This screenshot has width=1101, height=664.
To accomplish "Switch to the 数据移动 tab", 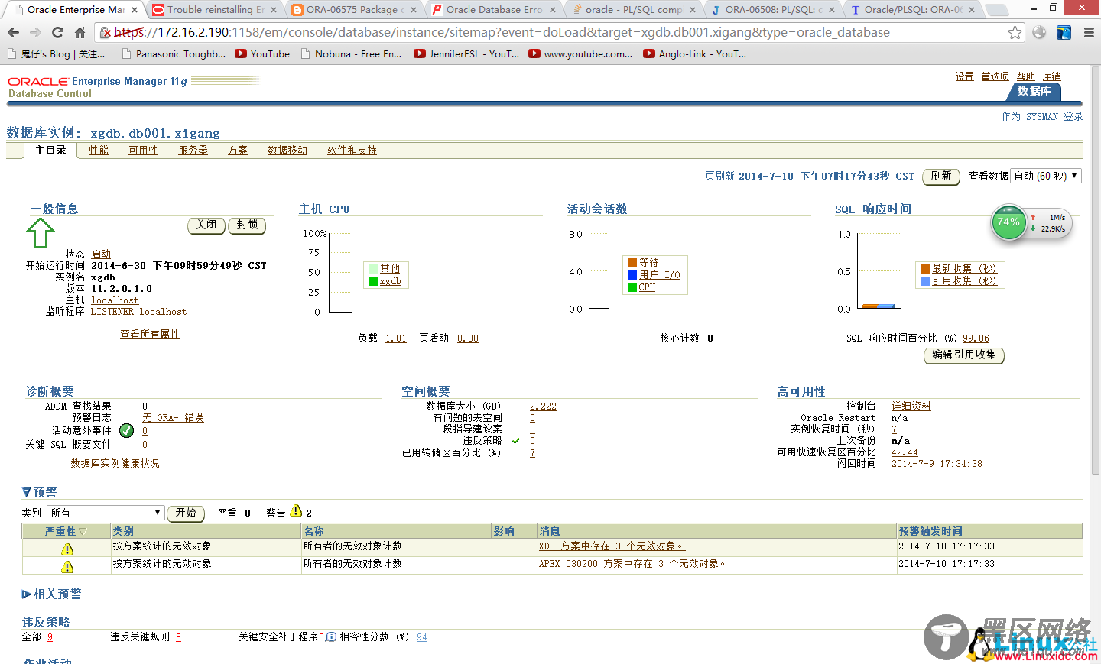I will [287, 151].
